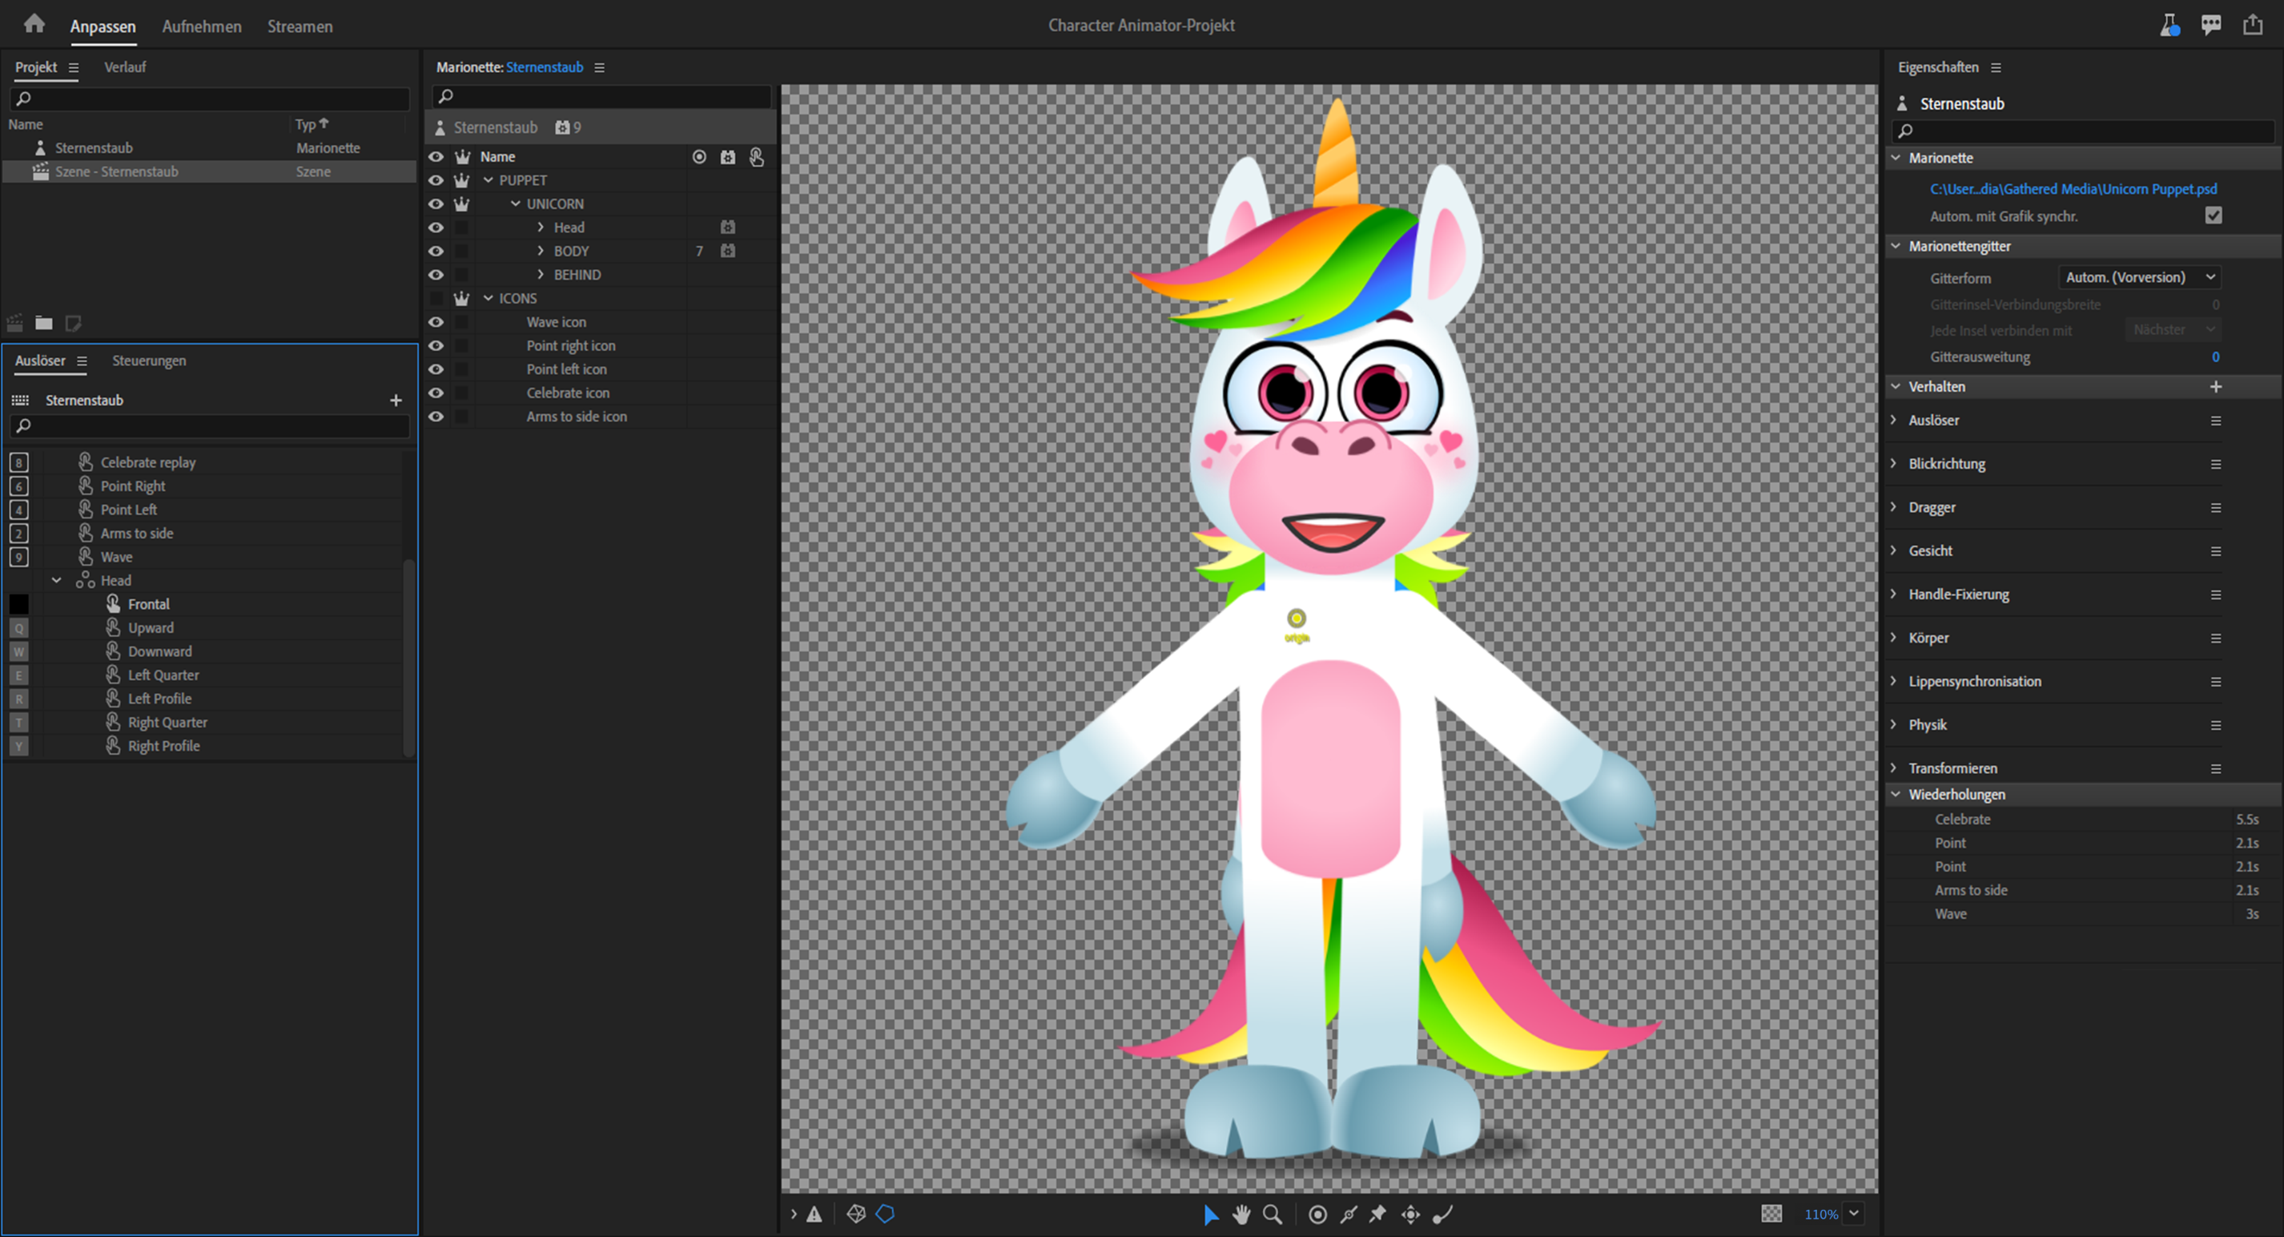Select the Stick tool
This screenshot has height=1237, width=2284.
tap(1348, 1214)
